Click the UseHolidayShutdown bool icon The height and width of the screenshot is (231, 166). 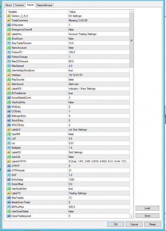(x=9, y=71)
